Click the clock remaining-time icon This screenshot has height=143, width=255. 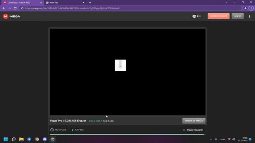[52, 130]
